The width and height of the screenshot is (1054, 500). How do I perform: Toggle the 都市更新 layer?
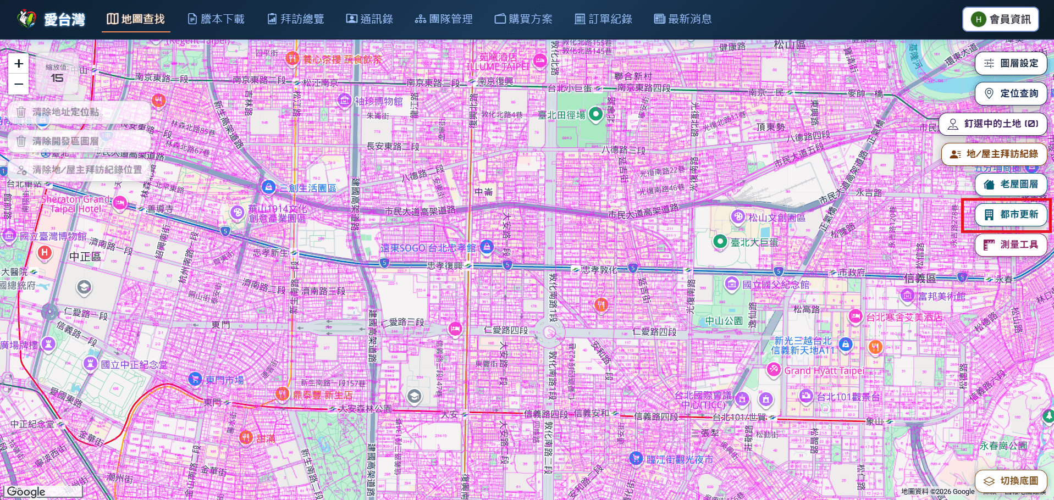(1011, 214)
